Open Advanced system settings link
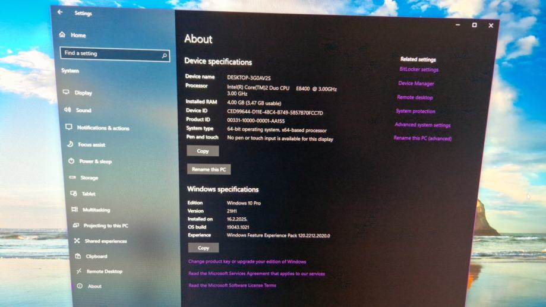Viewport: 546px width, 307px height. [422, 125]
